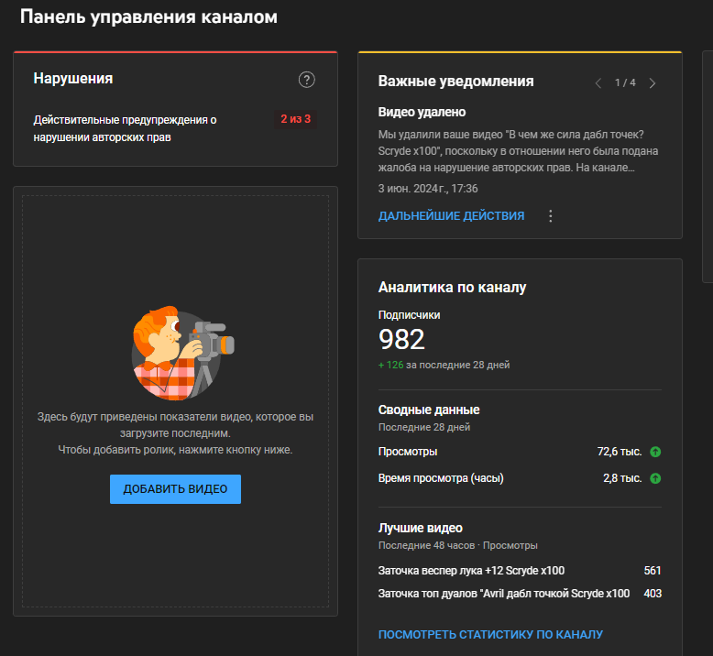Click the cameraman illustration

coord(177,353)
